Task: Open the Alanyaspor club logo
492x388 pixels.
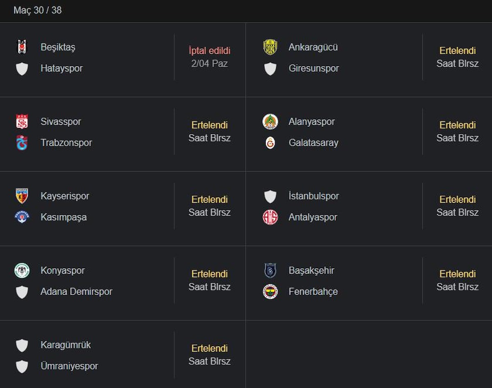Action: [270, 122]
